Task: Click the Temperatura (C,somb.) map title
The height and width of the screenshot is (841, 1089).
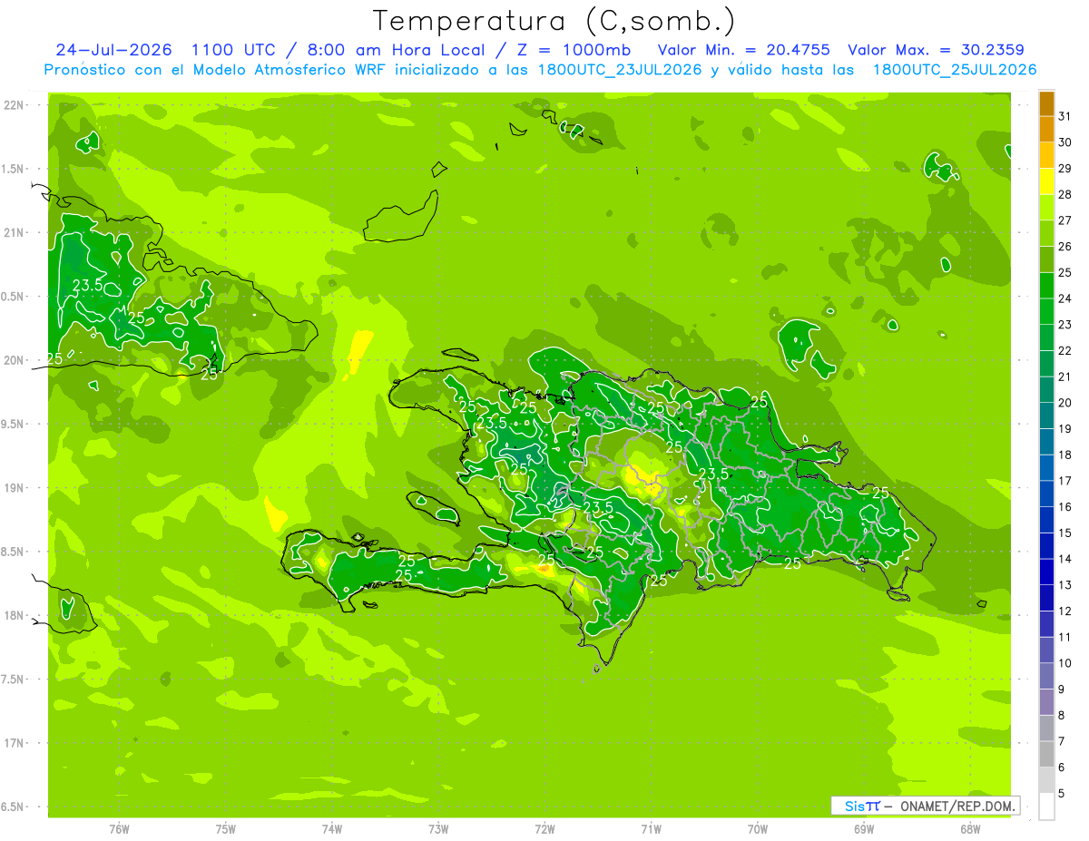Action: click(x=554, y=20)
